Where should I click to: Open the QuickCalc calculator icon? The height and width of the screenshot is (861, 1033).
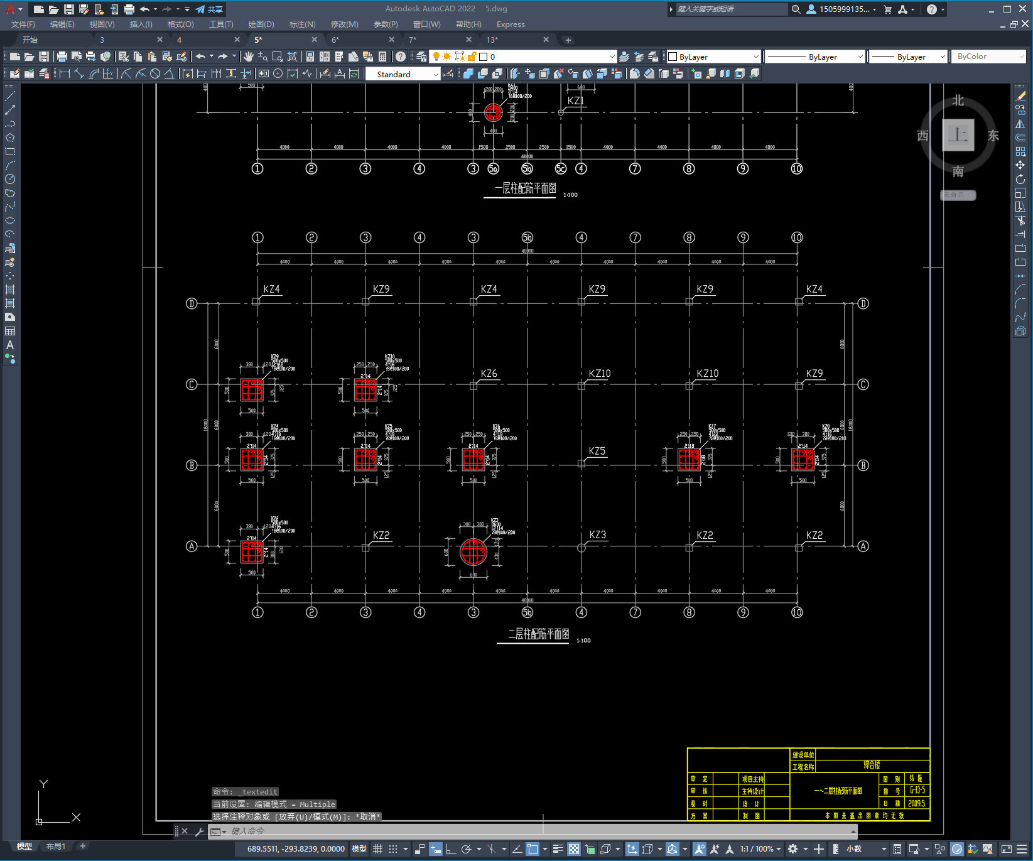(382, 57)
